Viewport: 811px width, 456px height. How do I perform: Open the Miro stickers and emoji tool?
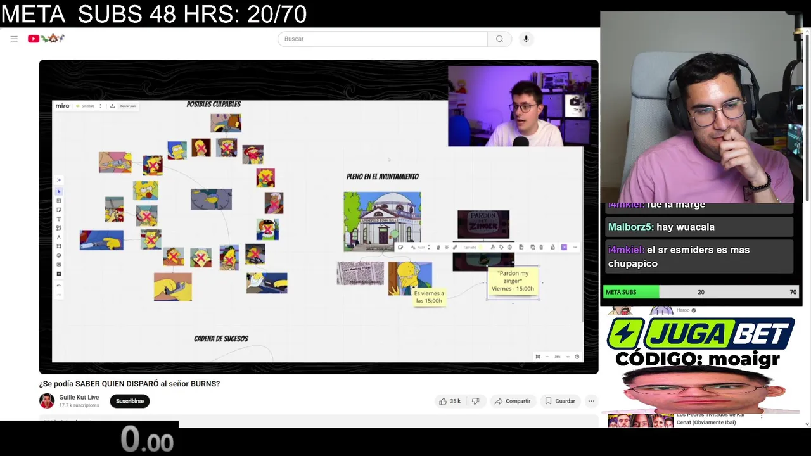tap(59, 255)
